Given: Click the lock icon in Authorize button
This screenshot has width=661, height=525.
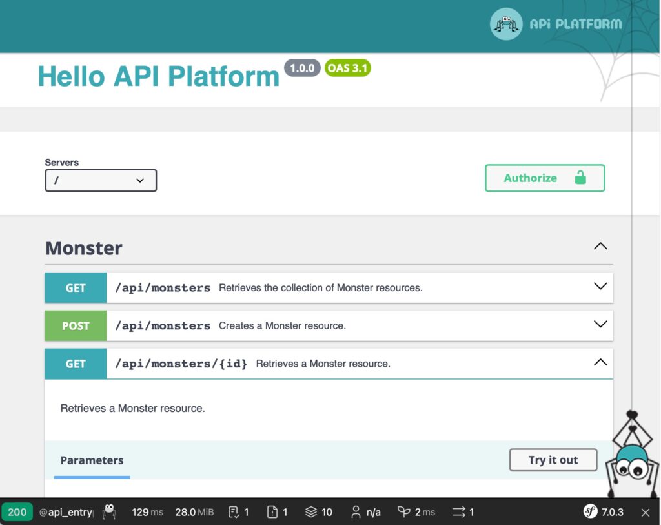Looking at the screenshot, I should [580, 178].
